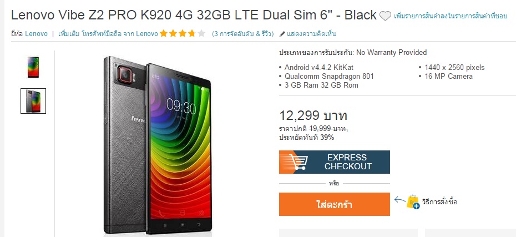Open เพิ่มเติม โทรศัพท์มือถือ จาก Lenovo link
The height and width of the screenshot is (237, 516).
click(108, 33)
